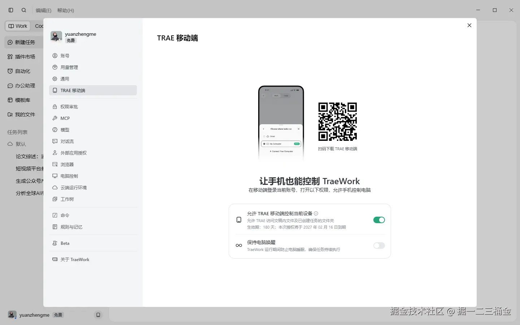Disable the 允许 TRAE 移动端控制当前设备 switch
The width and height of the screenshot is (520, 325).
click(x=379, y=220)
